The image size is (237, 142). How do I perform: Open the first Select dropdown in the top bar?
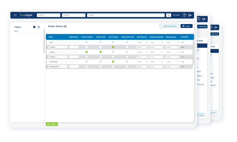click(x=49, y=15)
